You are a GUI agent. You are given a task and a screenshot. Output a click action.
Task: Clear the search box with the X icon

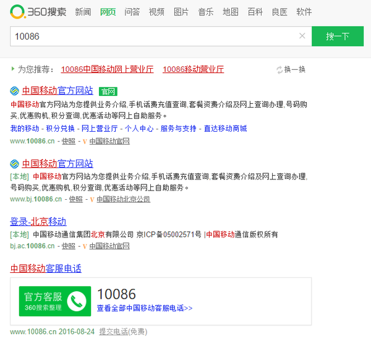click(302, 36)
